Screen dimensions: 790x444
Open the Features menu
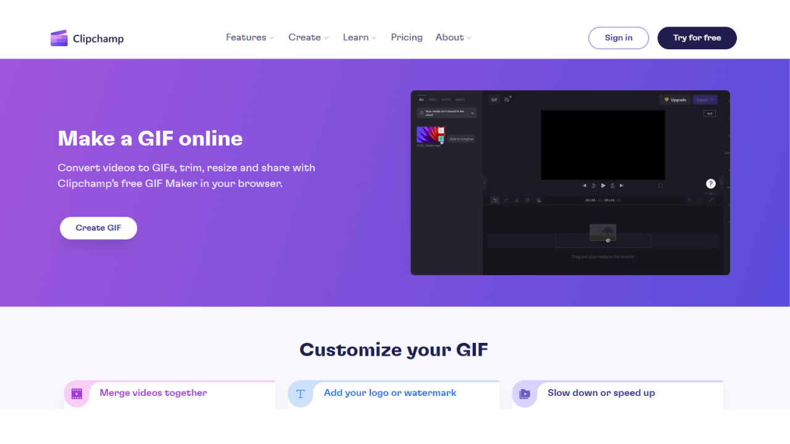click(x=249, y=38)
